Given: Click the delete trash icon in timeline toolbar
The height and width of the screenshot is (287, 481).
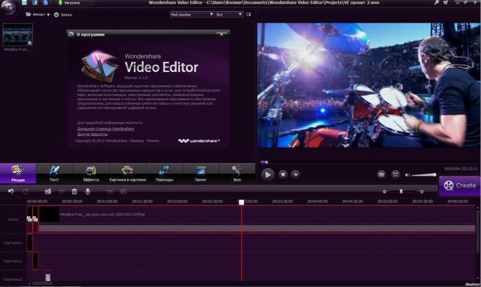Looking at the screenshot, I should (x=74, y=192).
